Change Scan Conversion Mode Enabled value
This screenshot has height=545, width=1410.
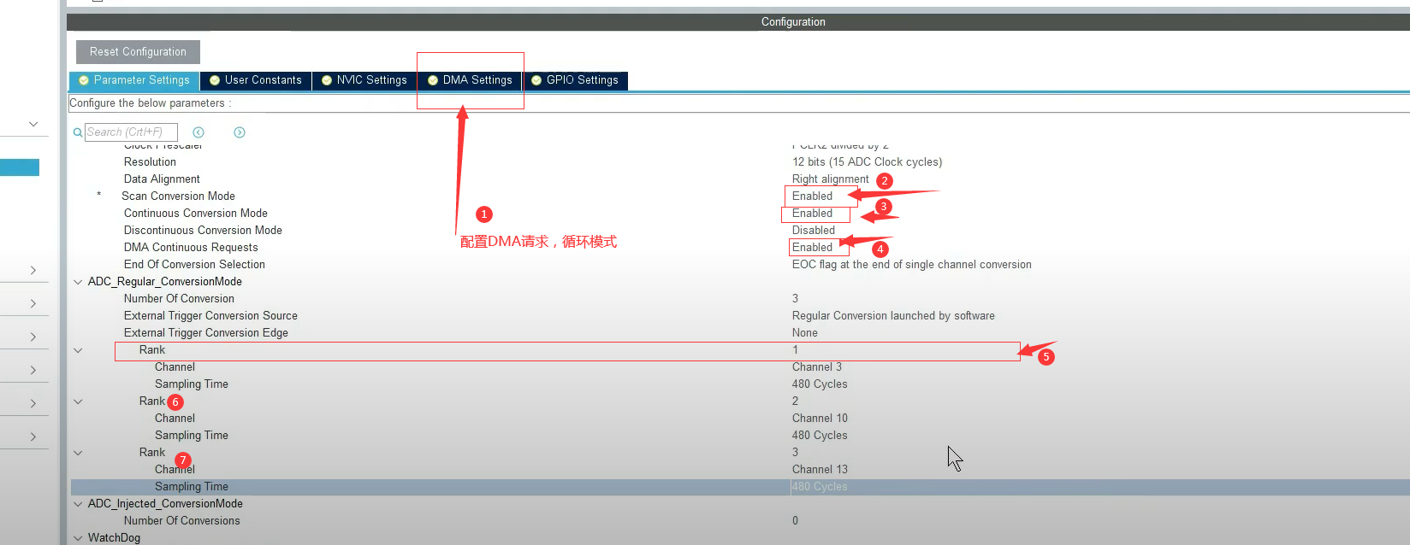812,196
